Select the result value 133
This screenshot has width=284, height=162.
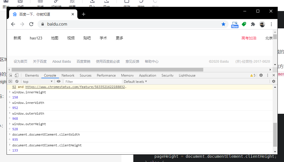15,150
